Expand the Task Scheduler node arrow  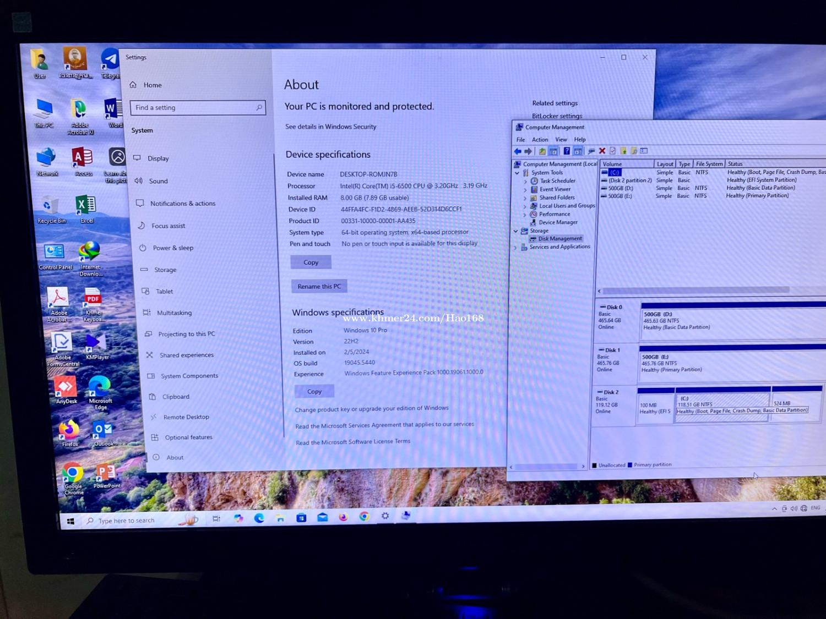[x=525, y=181]
